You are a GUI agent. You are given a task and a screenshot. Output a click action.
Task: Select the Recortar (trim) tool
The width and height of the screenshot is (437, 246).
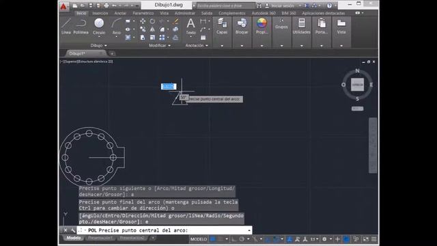(x=162, y=21)
